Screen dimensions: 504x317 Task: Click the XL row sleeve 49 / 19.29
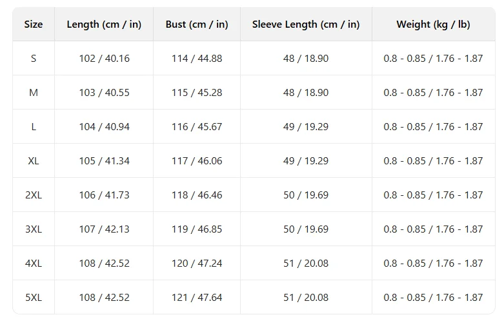306,160
